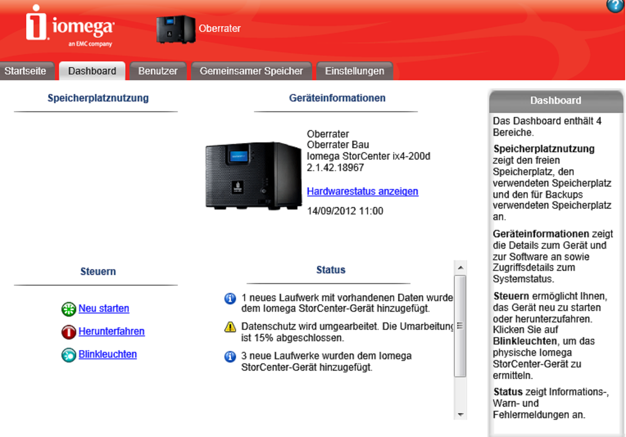Click the teal Blinkleuchten icon
The width and height of the screenshot is (626, 437).
tap(69, 355)
